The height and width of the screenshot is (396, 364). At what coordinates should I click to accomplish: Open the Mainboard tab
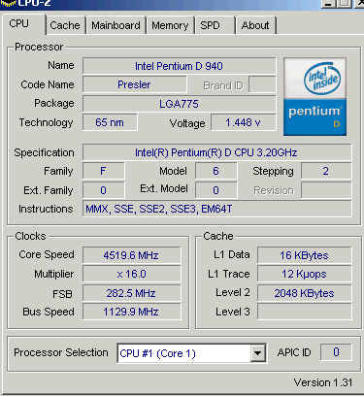(x=116, y=25)
